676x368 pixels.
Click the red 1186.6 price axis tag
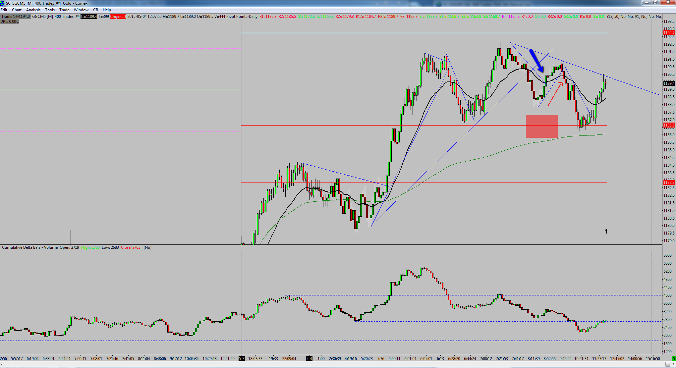[669, 125]
